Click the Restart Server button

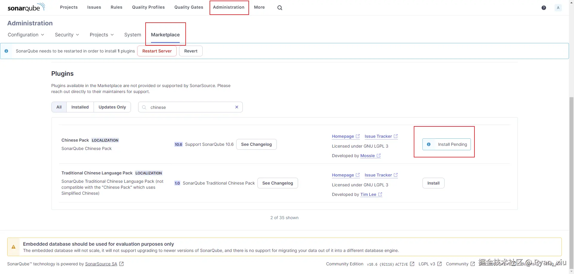(x=157, y=51)
